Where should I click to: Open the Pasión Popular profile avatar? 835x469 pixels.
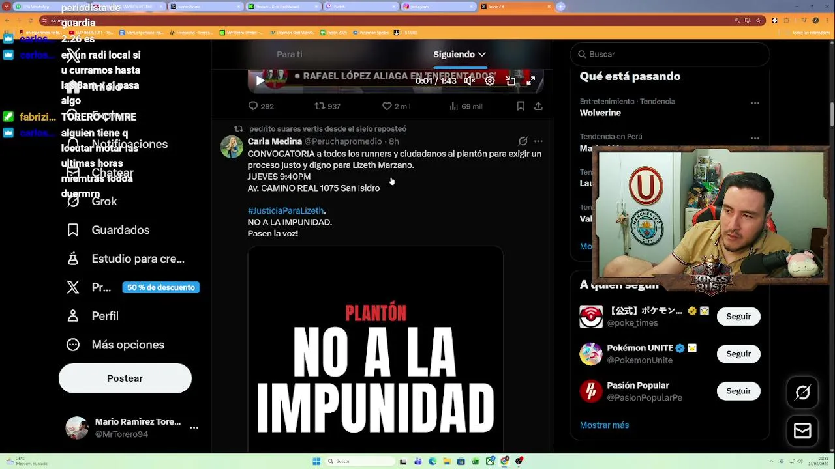(591, 391)
